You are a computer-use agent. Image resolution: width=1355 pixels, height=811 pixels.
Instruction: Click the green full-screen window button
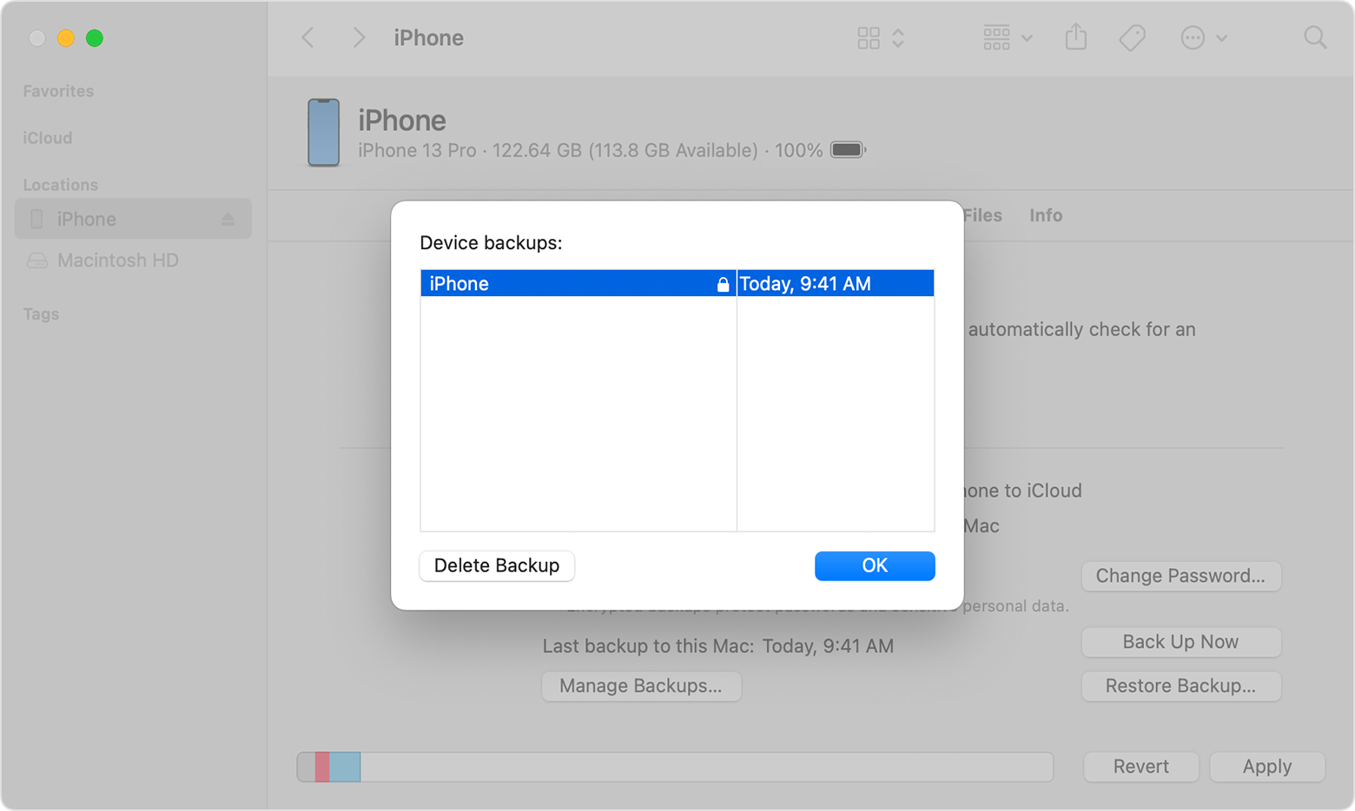[95, 38]
